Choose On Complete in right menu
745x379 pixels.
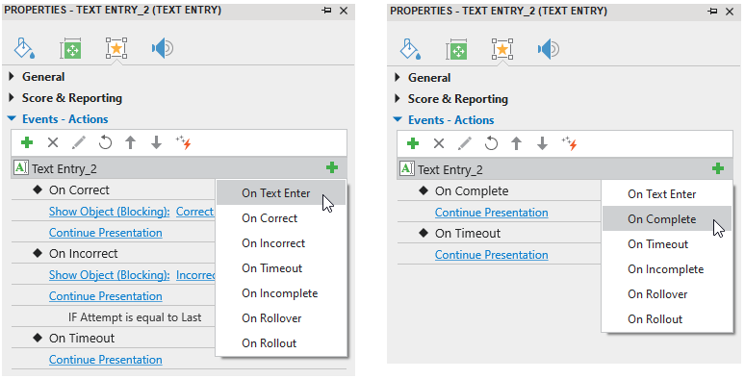(x=667, y=219)
